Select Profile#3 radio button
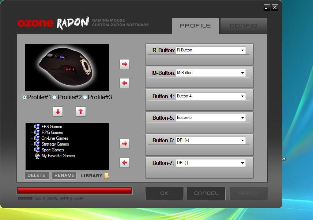Screen dimensions: 313x220 click(x=85, y=97)
